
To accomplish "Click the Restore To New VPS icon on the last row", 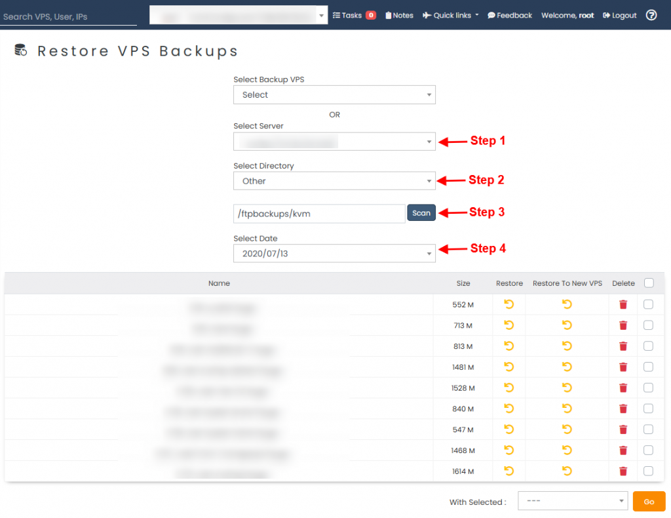I will point(567,471).
